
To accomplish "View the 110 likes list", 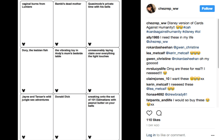I will click(x=154, y=120).
